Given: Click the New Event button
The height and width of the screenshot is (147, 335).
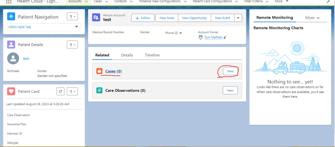Looking at the screenshot, I should (222, 18).
